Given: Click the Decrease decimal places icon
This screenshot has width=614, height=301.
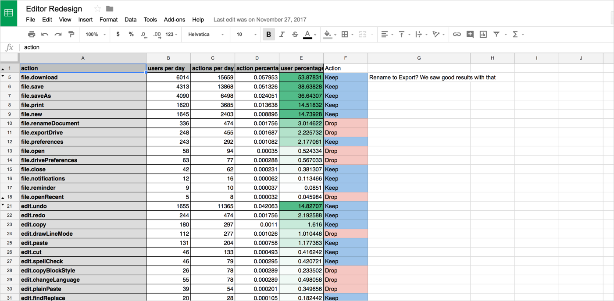Looking at the screenshot, I should click(x=144, y=34).
